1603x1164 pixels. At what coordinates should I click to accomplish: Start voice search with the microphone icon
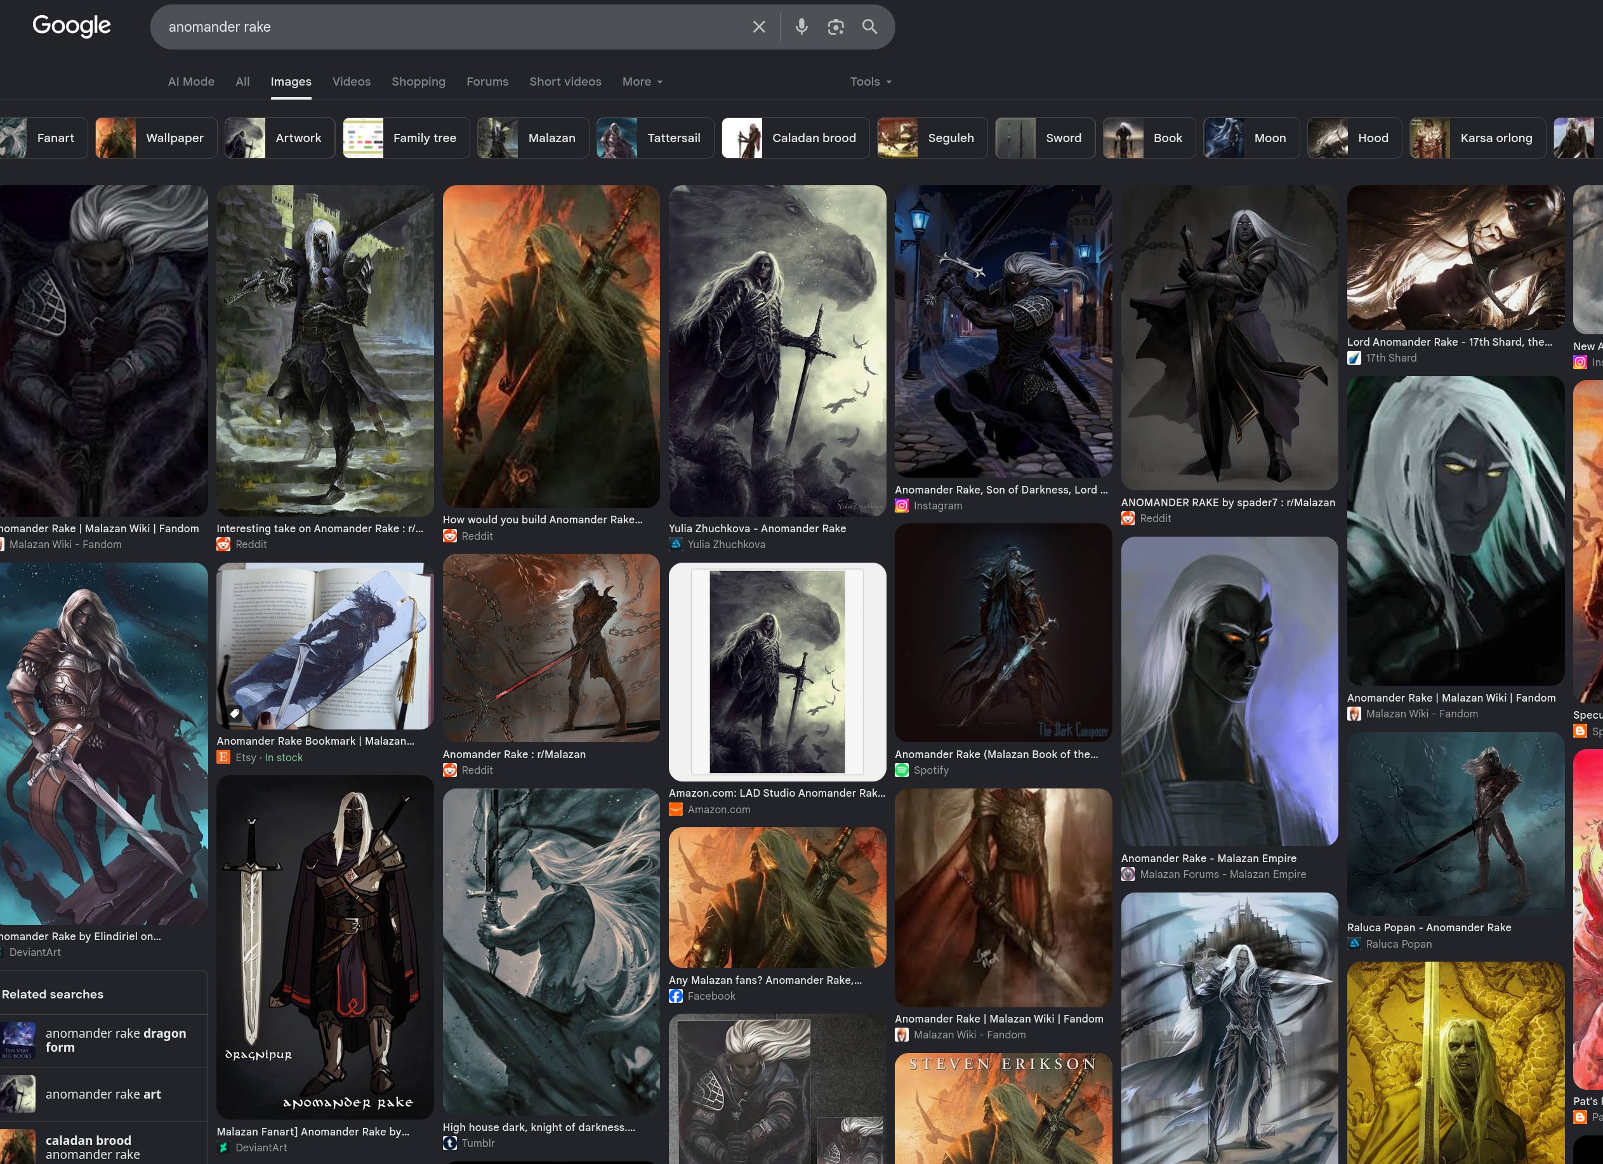click(801, 27)
